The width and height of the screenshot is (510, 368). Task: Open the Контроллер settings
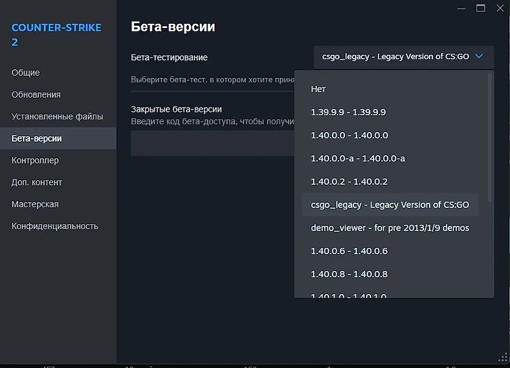35,161
